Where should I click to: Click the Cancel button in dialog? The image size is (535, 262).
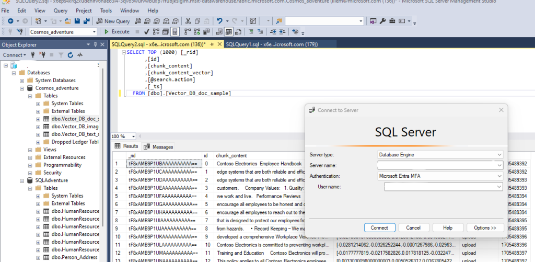pyautogui.click(x=413, y=228)
